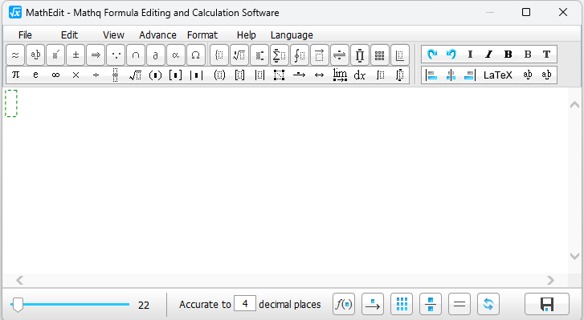584x320 pixels.
Task: Open the summation templates palette
Action: [280, 55]
